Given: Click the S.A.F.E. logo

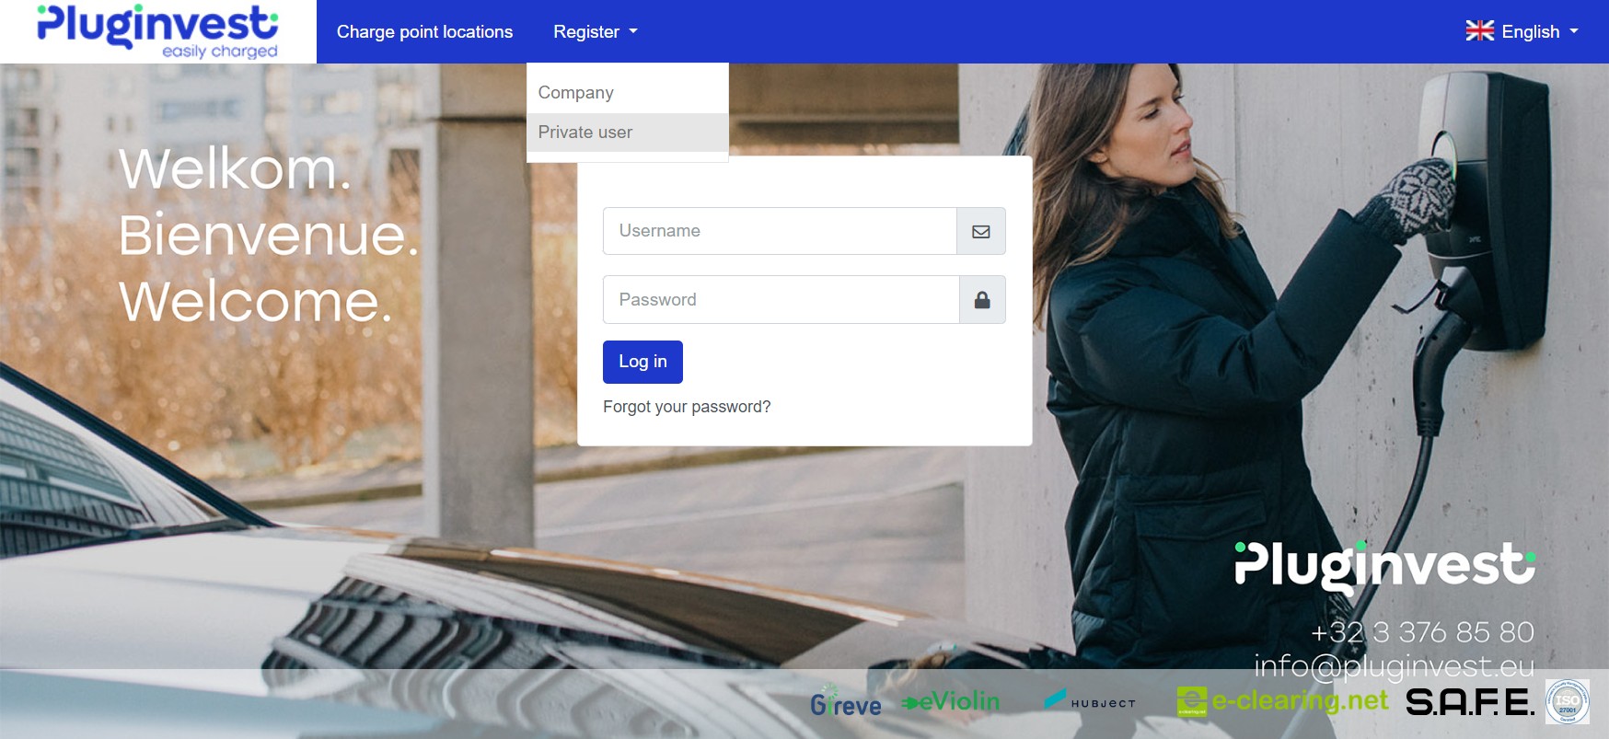Looking at the screenshot, I should 1470,702.
